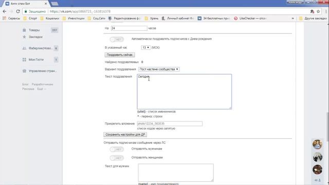This screenshot has height=185, width=329.
Task: Open the Редактирование bookmark
Action: pos(124,18)
